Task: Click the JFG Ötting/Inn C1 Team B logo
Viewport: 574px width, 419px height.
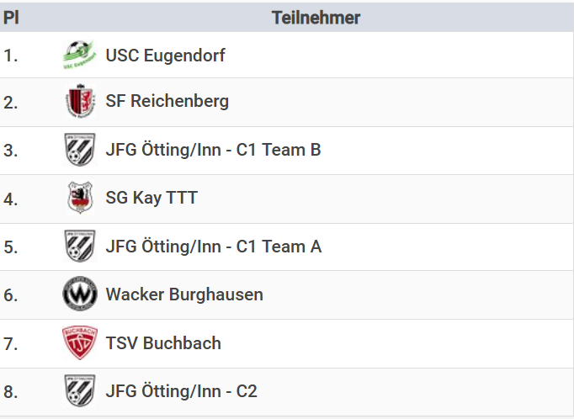Action: (x=80, y=150)
